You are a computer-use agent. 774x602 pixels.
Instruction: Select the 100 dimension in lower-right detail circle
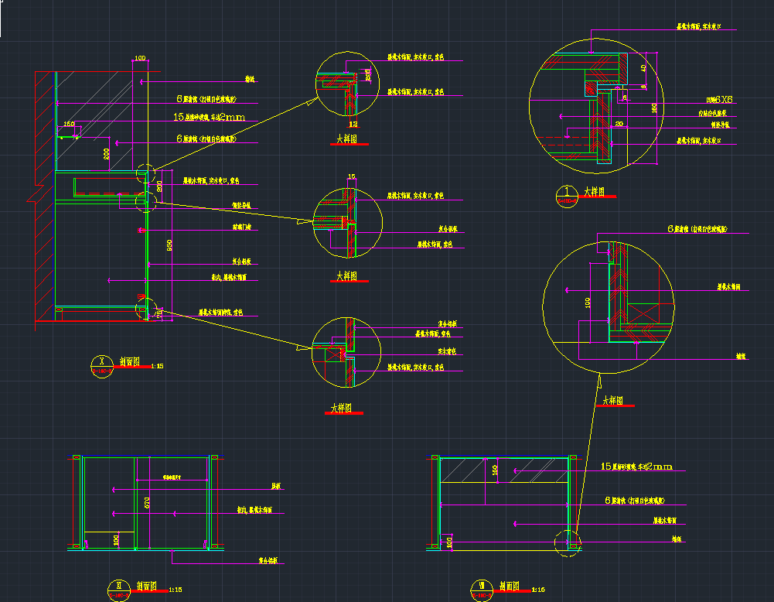click(x=587, y=302)
